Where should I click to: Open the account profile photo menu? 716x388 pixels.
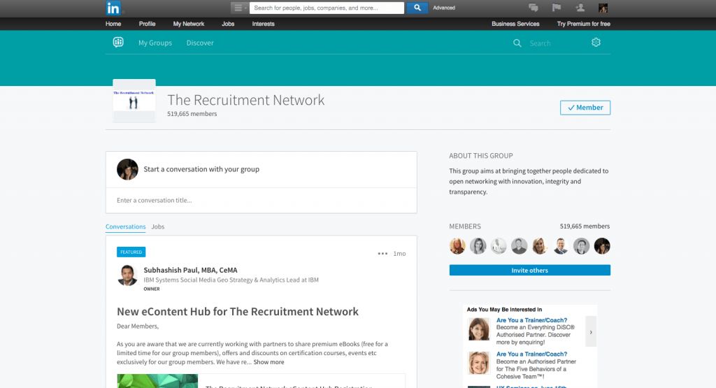603,8
